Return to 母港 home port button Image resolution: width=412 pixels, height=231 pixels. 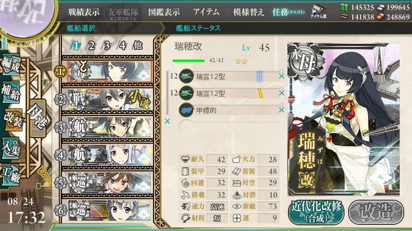(x=38, y=119)
